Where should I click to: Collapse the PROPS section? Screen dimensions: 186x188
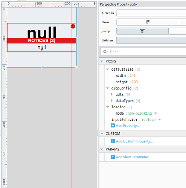(102, 61)
